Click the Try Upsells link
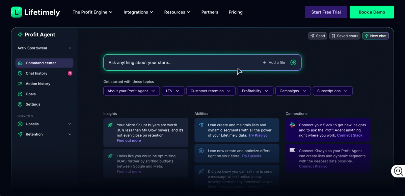Screen dimensions: 405x196 pos(251,156)
